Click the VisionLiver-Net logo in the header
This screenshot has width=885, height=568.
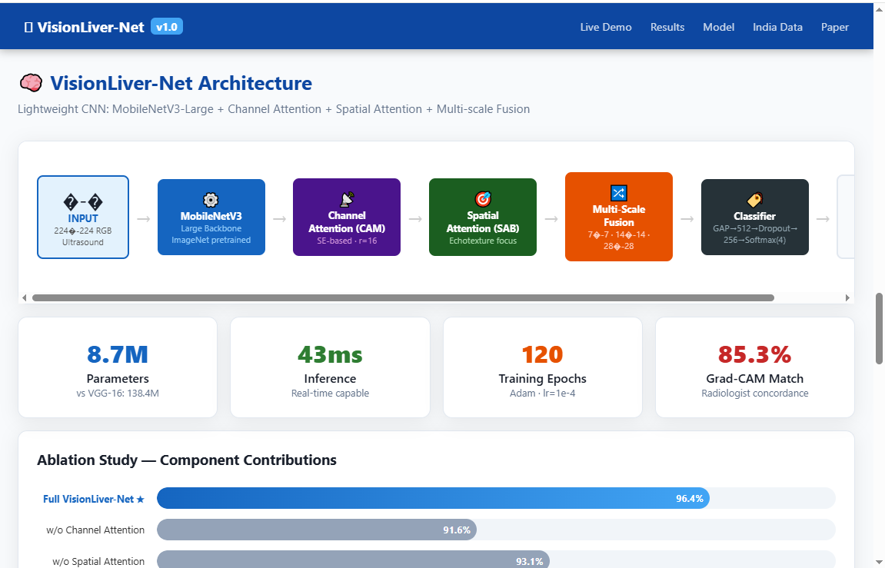click(85, 27)
